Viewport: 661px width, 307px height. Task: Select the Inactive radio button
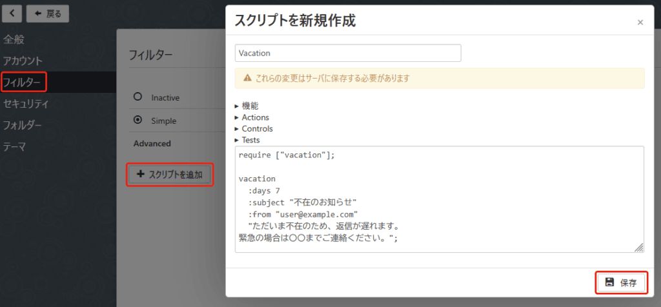pos(137,97)
